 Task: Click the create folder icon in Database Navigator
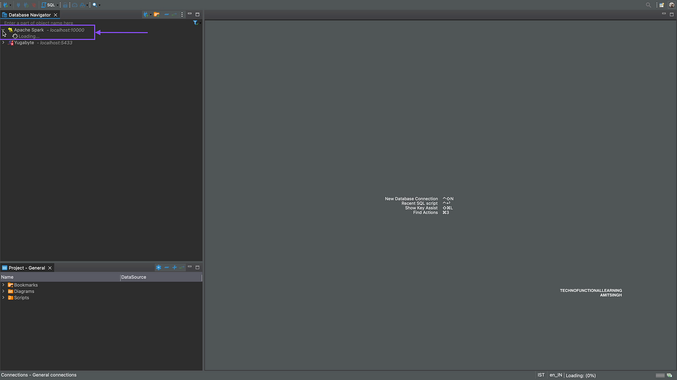coord(157,14)
